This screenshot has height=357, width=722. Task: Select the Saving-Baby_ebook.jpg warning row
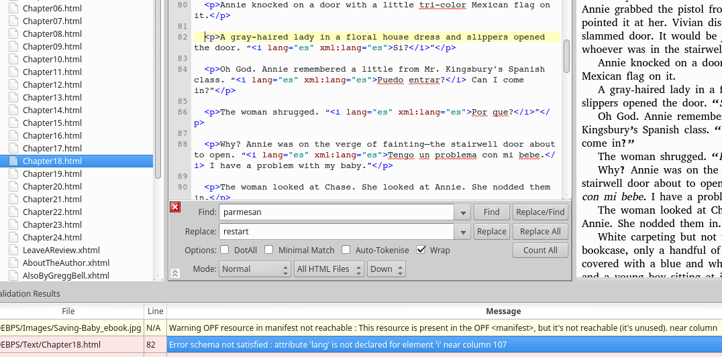pyautogui.click(x=361, y=328)
